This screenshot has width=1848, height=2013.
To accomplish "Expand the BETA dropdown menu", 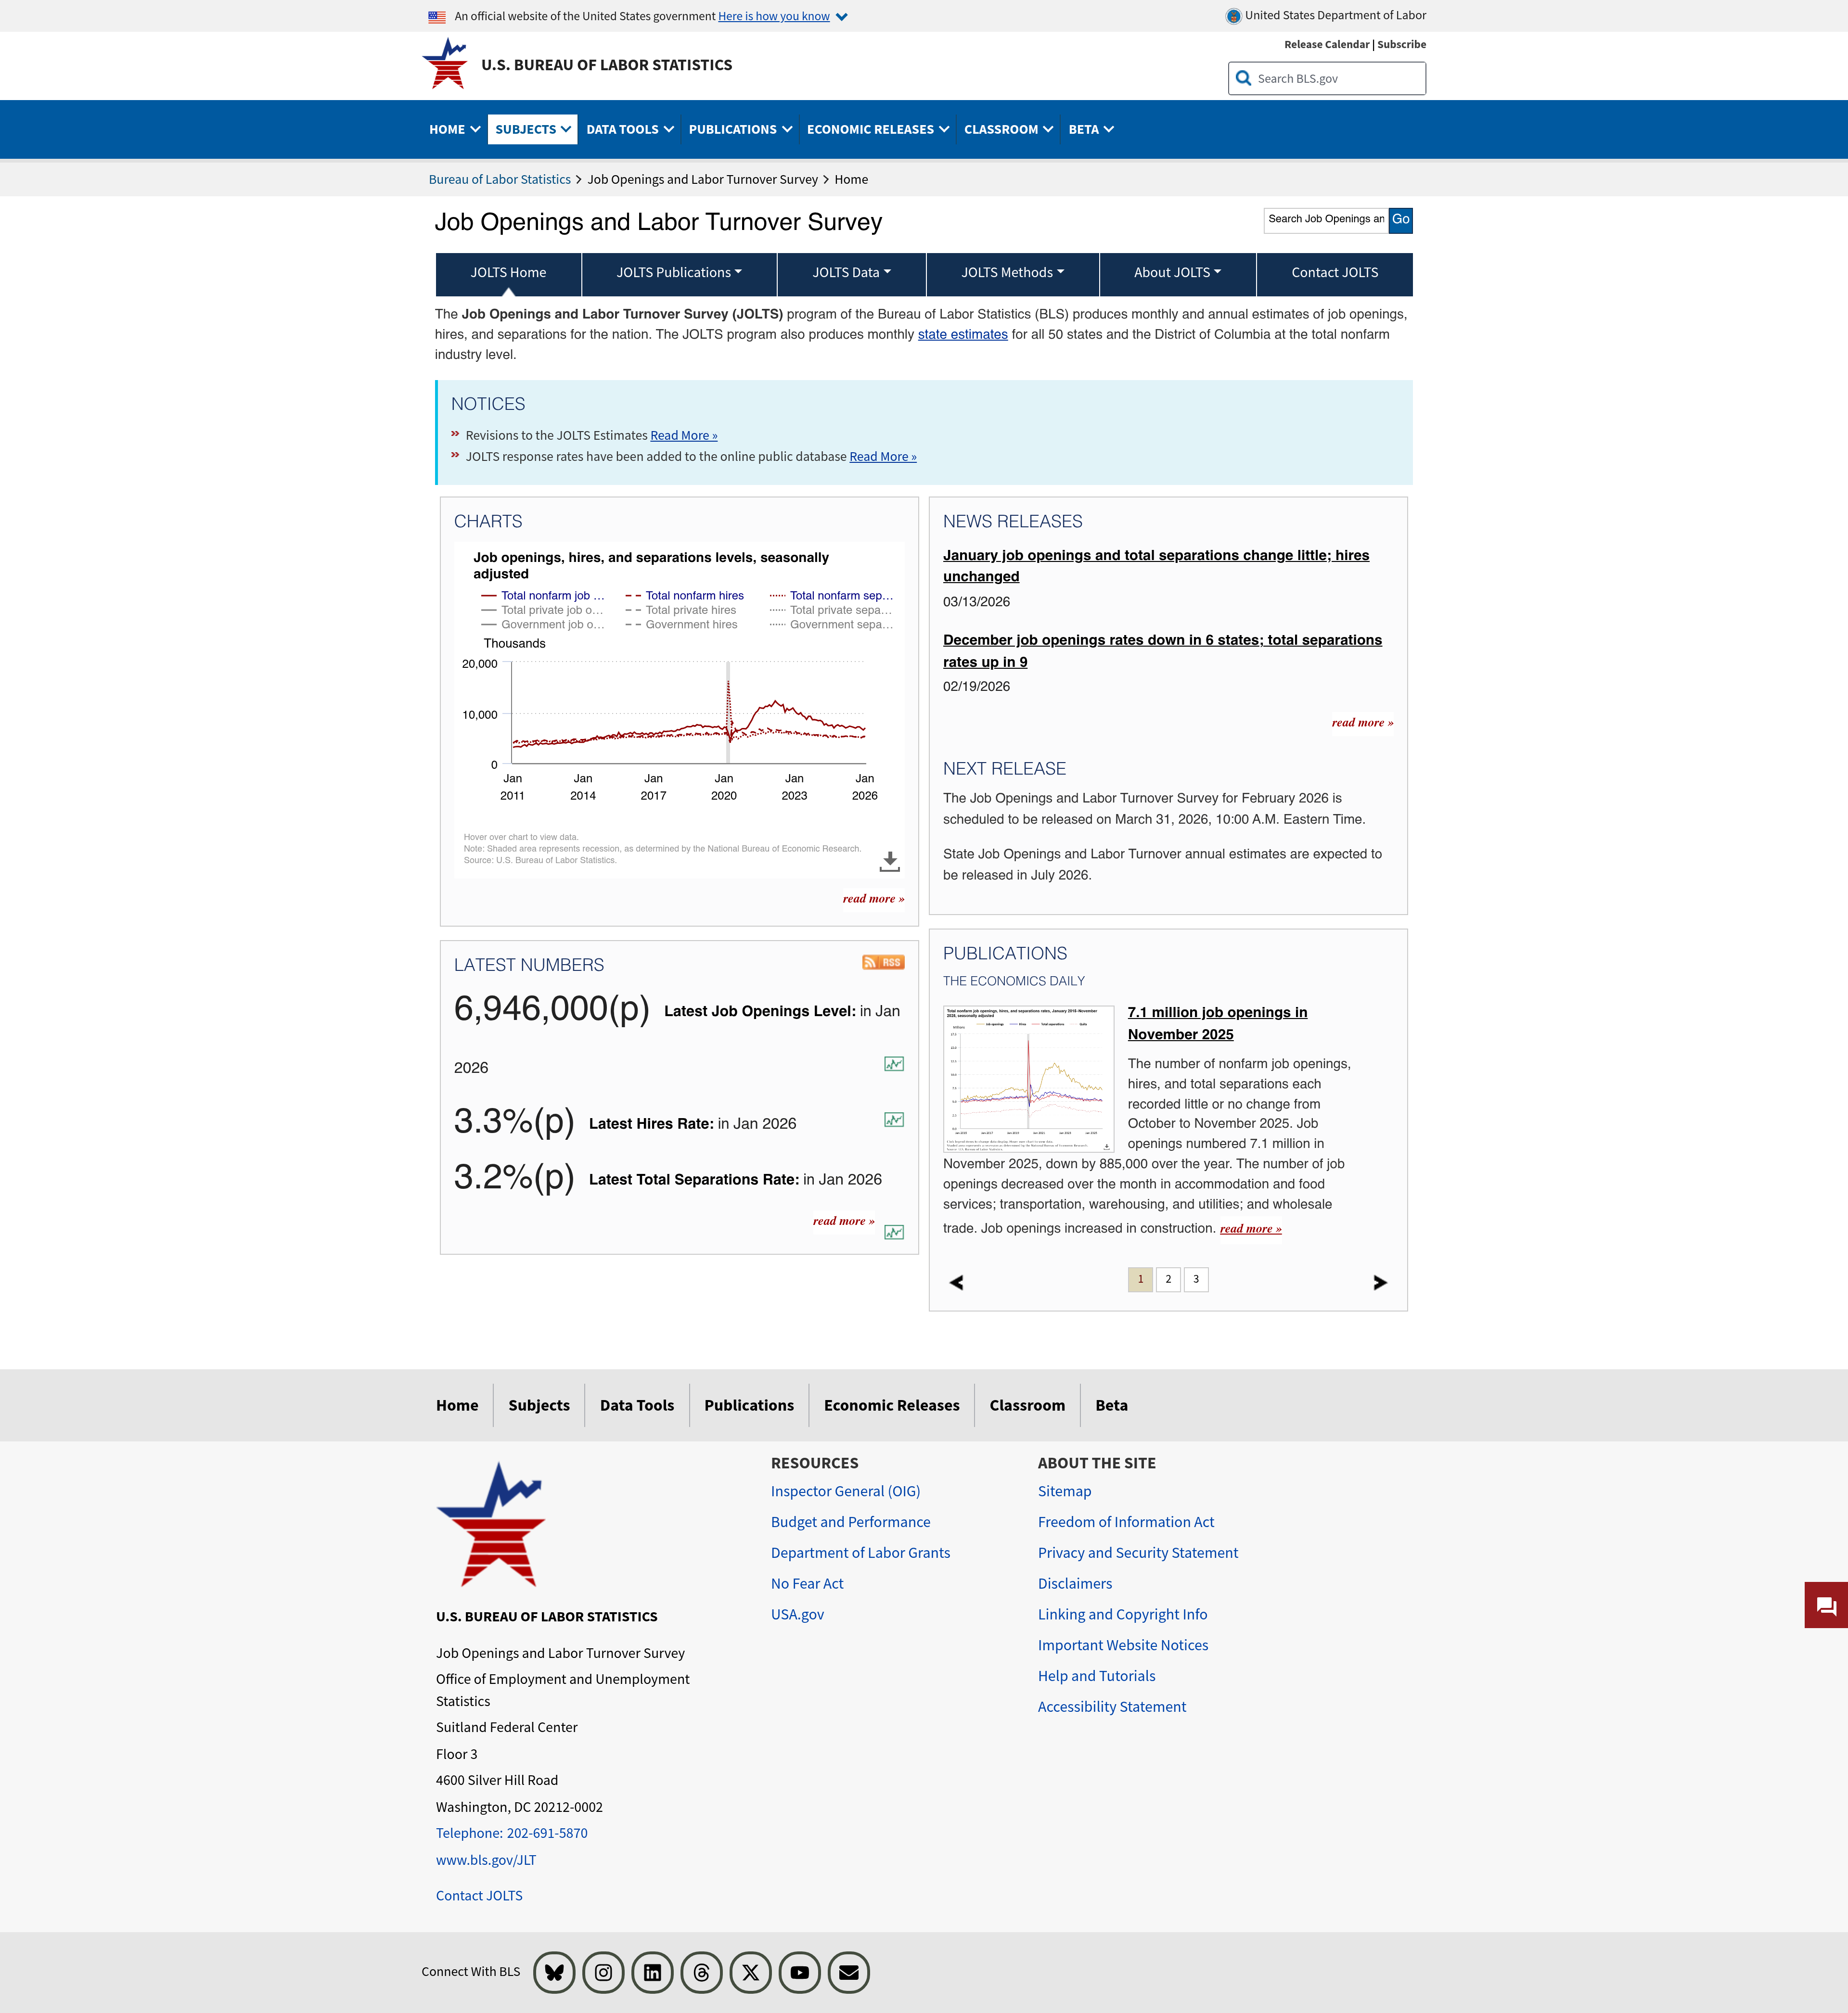I will pyautogui.click(x=1091, y=129).
